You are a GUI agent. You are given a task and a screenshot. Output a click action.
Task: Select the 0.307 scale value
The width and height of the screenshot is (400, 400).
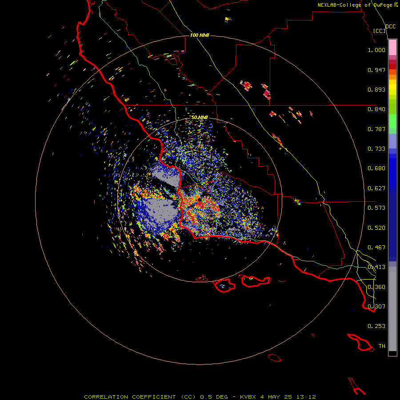click(376, 307)
